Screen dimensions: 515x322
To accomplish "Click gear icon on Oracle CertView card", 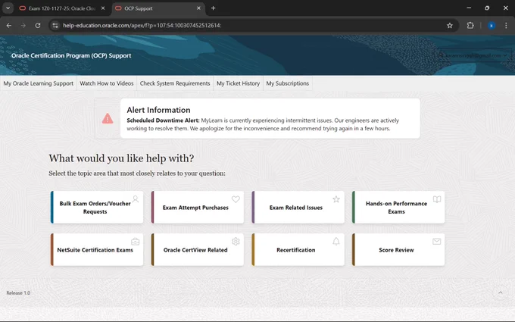I will click(x=236, y=242).
